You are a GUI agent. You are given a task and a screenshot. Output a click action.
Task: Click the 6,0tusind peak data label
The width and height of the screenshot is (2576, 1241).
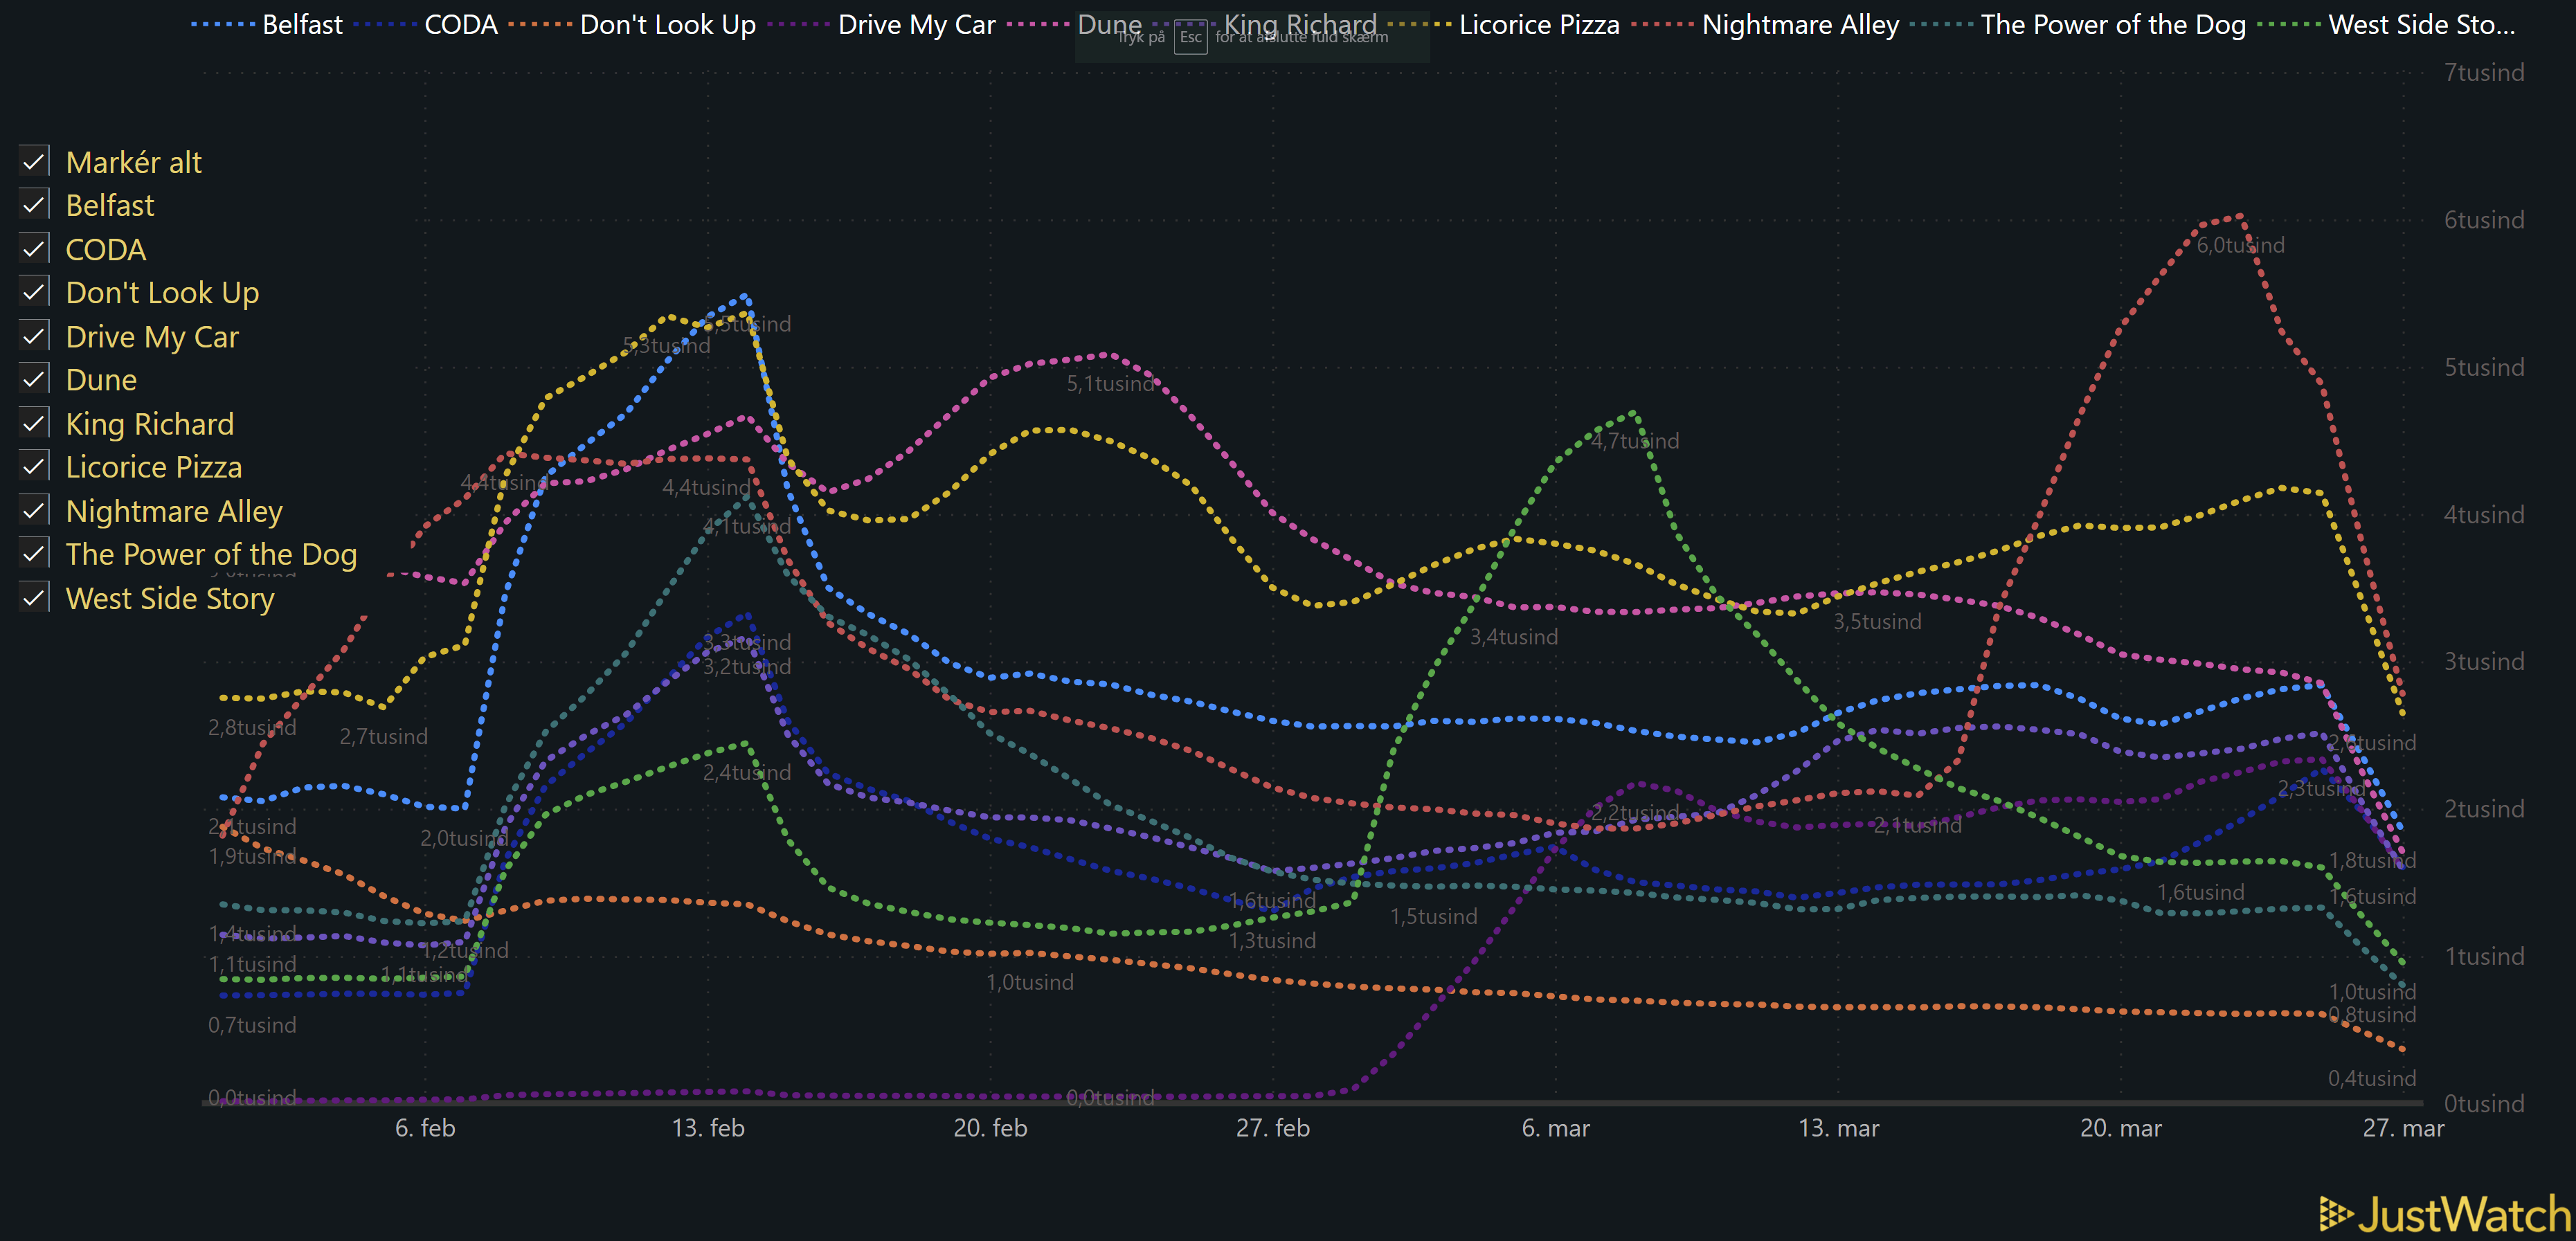2240,245
